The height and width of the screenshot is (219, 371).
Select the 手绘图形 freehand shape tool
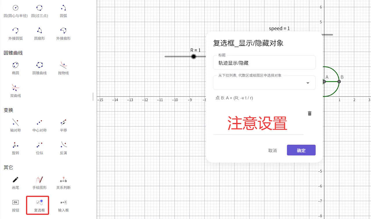[39, 183]
